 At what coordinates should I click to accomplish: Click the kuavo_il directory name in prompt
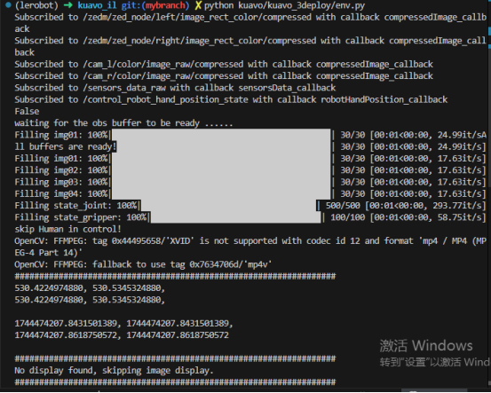coord(97,5)
